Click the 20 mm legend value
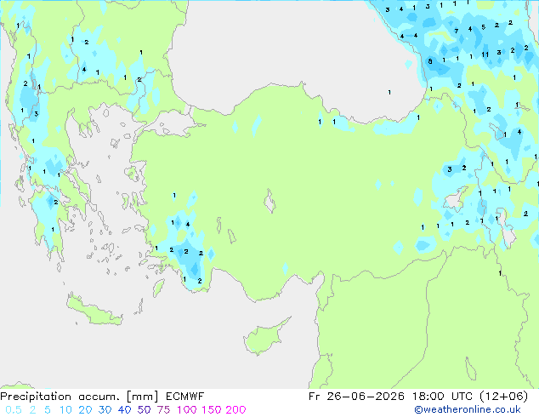539x417 pixels. tap(85, 410)
